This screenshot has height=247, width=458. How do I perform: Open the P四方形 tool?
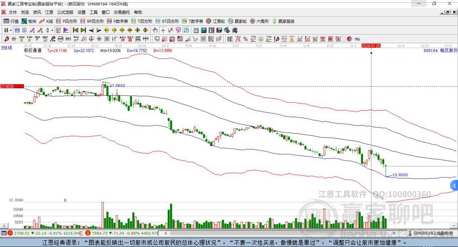pyautogui.click(x=66, y=21)
